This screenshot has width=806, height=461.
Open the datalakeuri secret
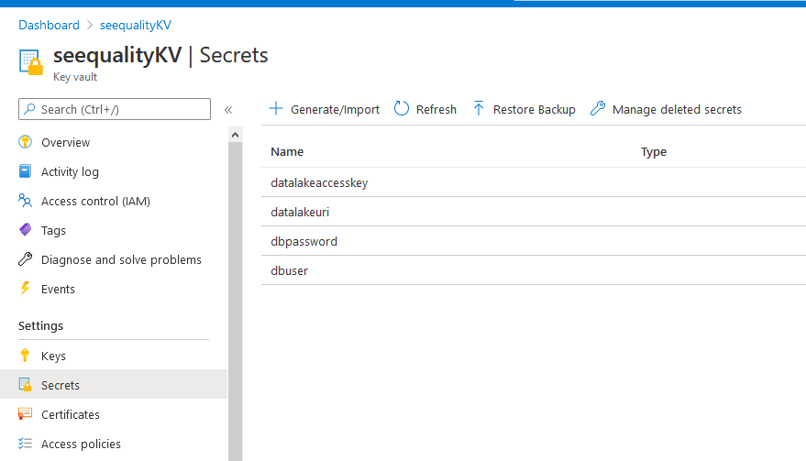[300, 212]
